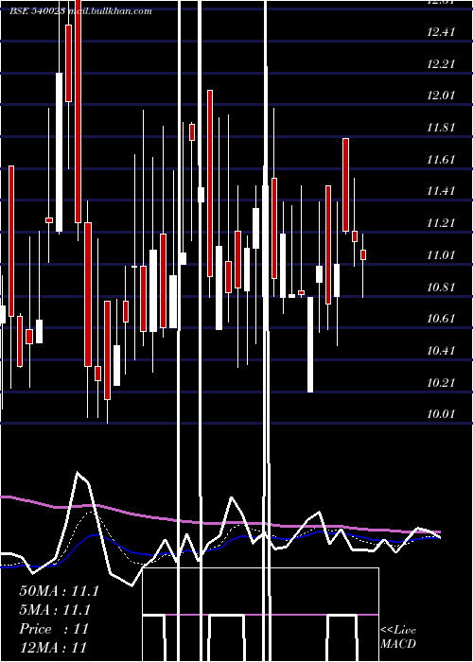Click the 12.21 price axis label
Viewport: 473px width, 662px height.
pyautogui.click(x=441, y=63)
